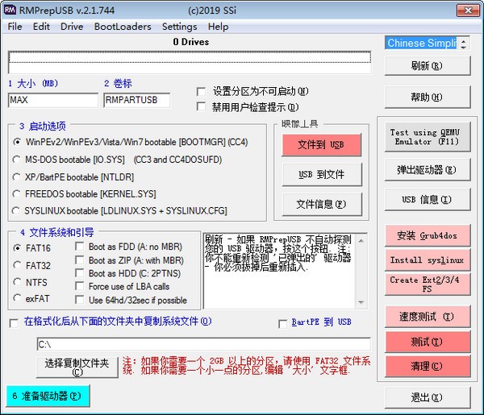Viewport: 484px width, 415px height.
Task: Click the 安装 Grub4dos button
Action: pos(427,236)
